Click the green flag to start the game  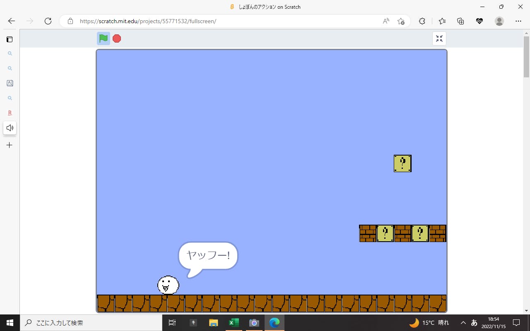click(x=104, y=38)
